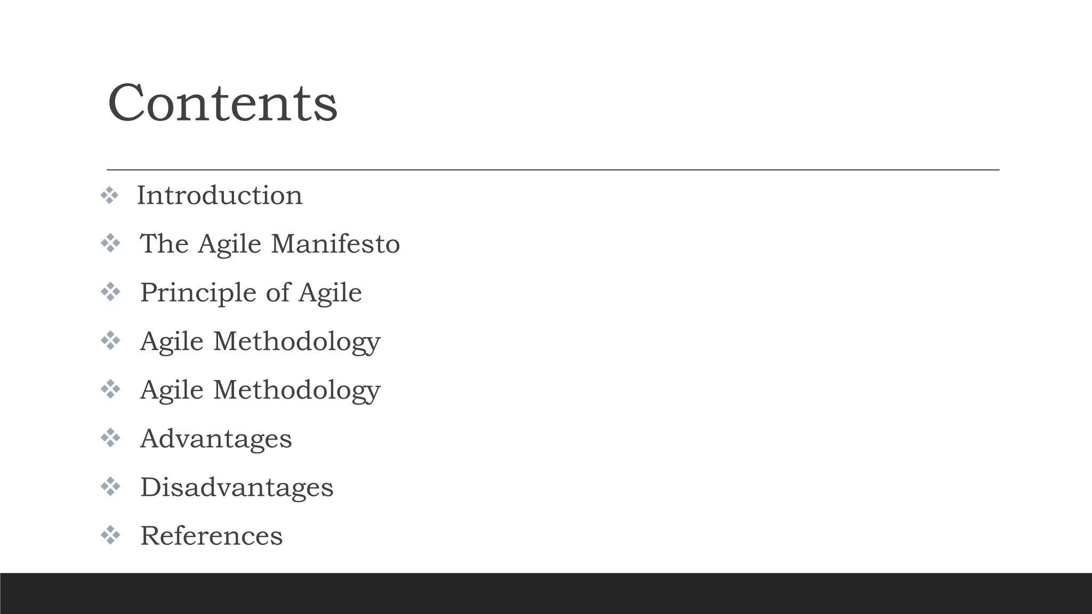Click the word Manifesto in the list
Viewport: 1092px width, 614px height.
tap(335, 244)
